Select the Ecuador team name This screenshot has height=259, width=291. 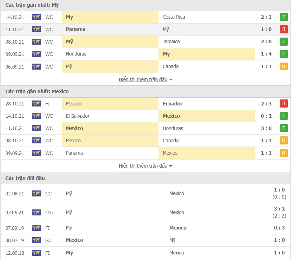click(x=172, y=104)
